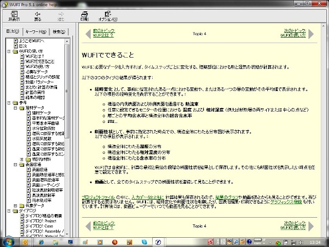Click the media player taskbar icon
The width and height of the screenshot is (329, 247).
(x=100, y=242)
